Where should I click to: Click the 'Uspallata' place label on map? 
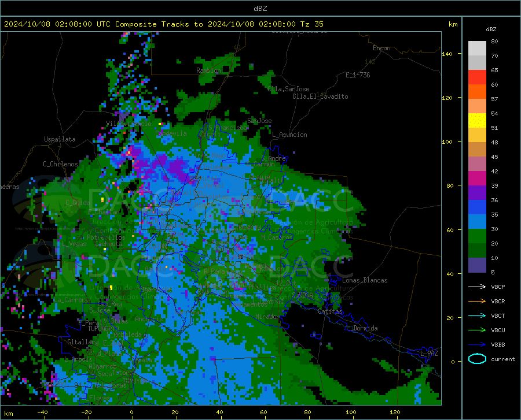60,139
